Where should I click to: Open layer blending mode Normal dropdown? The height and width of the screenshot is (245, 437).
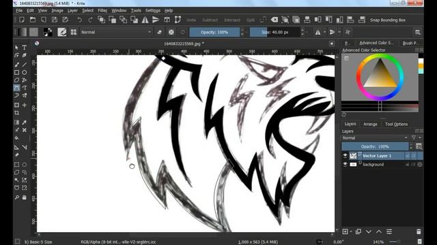(375, 137)
